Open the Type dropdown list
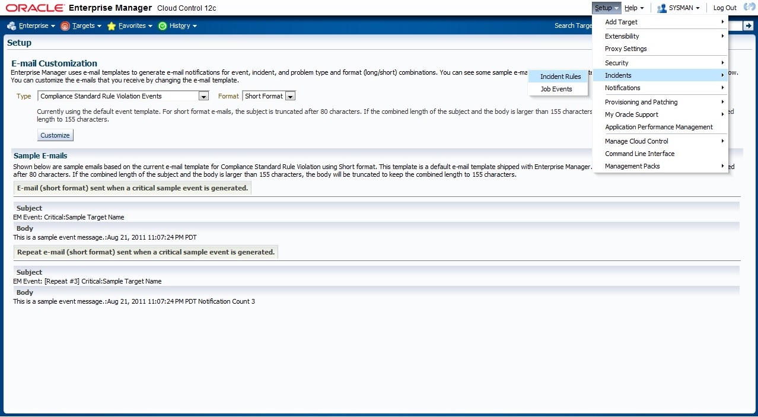 coord(203,96)
